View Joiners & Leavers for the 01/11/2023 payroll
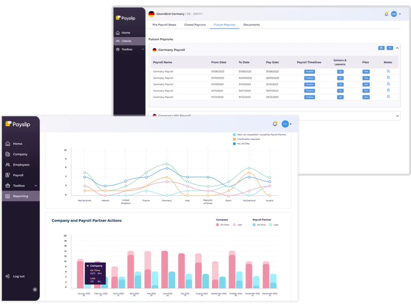411x308 pixels. (340, 91)
